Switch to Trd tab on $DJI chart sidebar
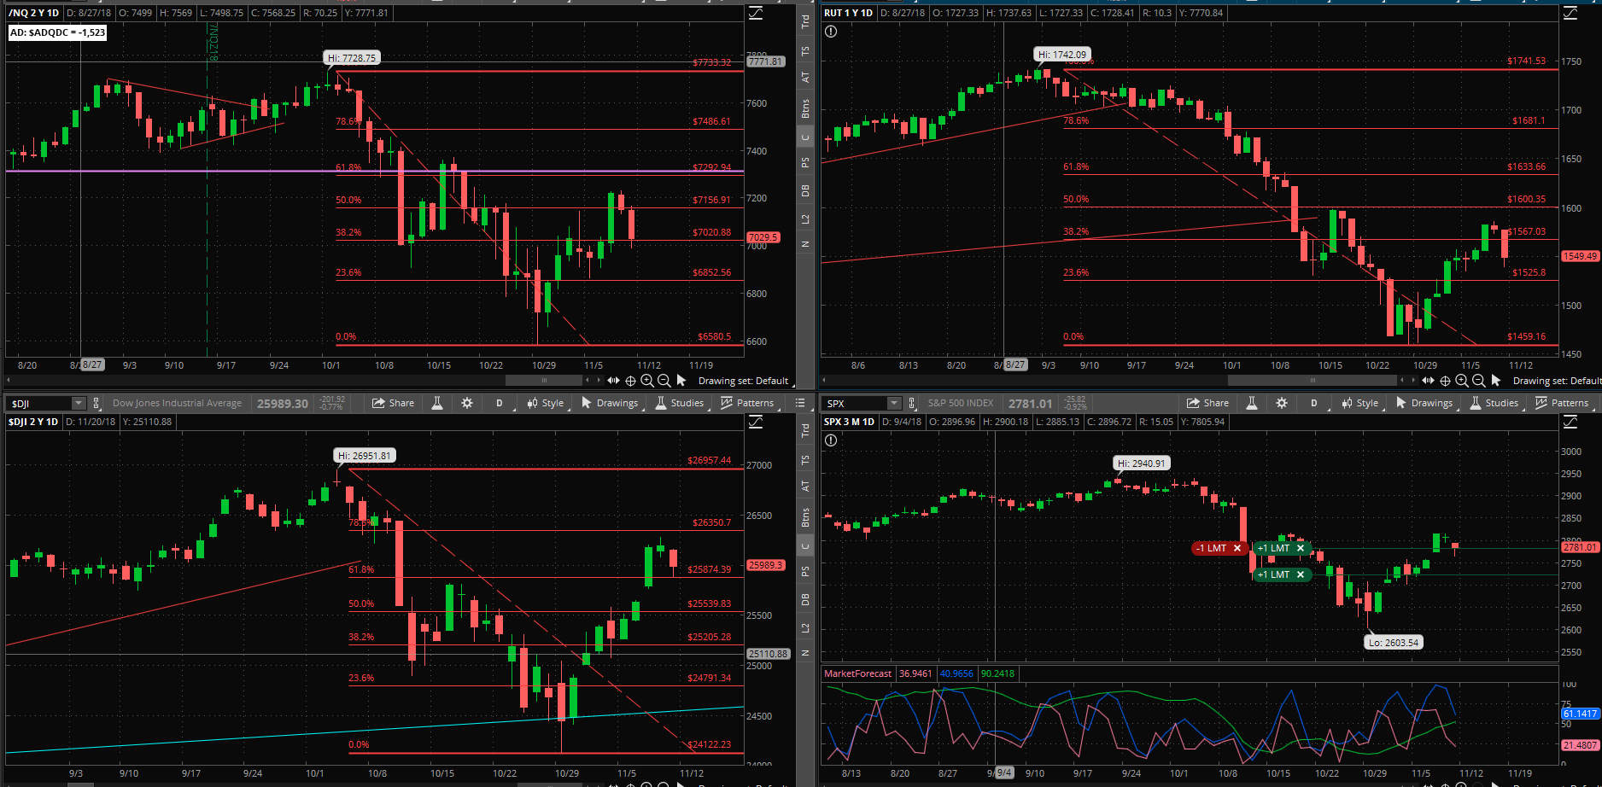 pyautogui.click(x=804, y=431)
